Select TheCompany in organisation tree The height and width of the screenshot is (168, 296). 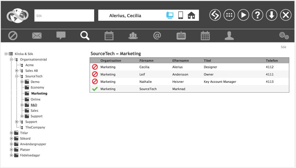click(35, 127)
